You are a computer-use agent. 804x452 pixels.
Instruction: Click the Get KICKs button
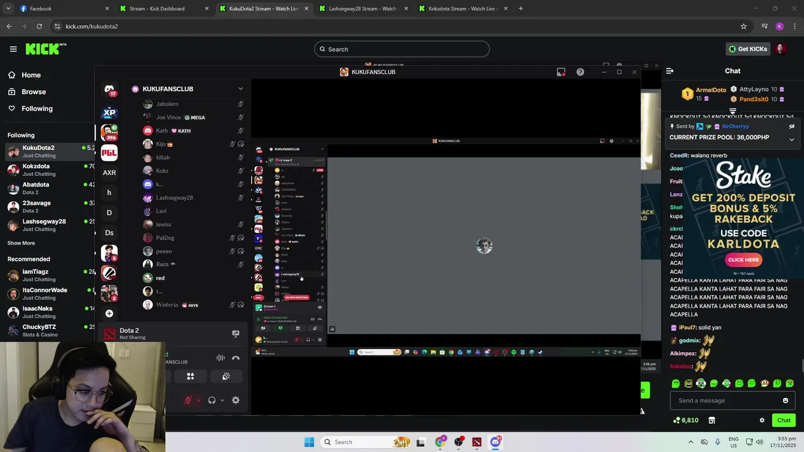pos(747,49)
